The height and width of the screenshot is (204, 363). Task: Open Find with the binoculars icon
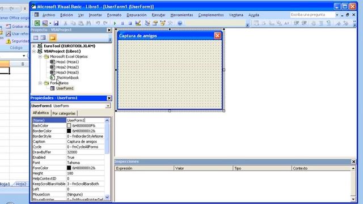point(88,23)
